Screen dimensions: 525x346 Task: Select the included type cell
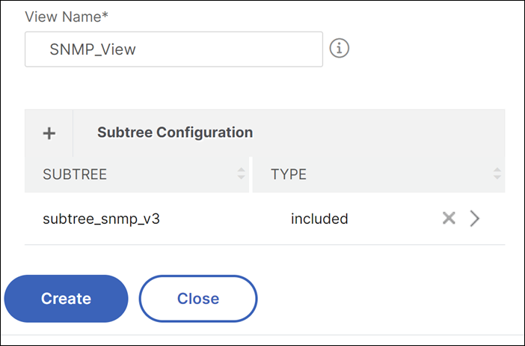coord(319,219)
